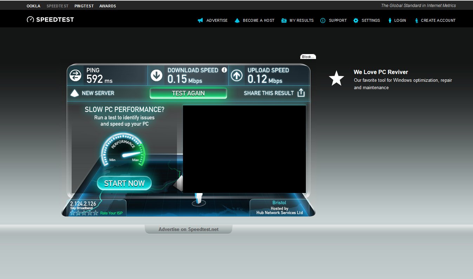Rate ISP with the first star

72,213
